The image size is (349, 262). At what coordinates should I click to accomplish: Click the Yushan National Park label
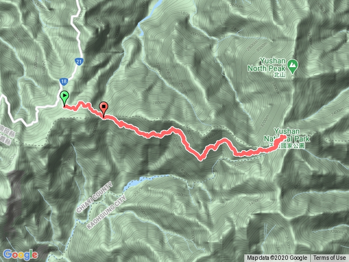[287, 135]
